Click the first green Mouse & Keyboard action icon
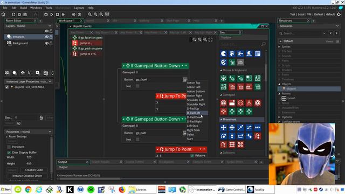The width and height of the screenshot is (345, 194). point(223,78)
